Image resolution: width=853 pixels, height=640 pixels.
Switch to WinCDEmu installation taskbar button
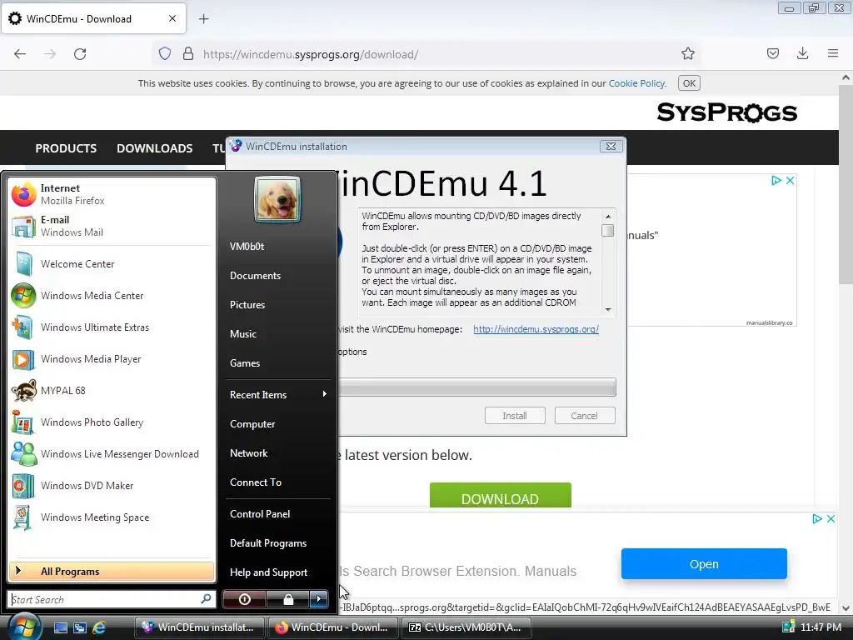click(199, 627)
